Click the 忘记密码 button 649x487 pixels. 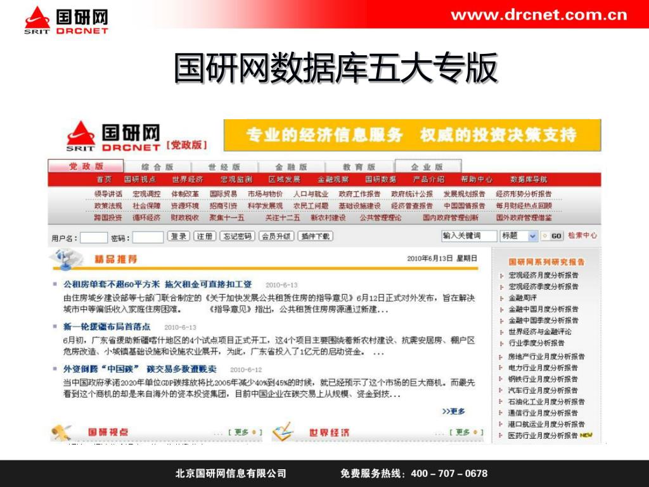(237, 236)
